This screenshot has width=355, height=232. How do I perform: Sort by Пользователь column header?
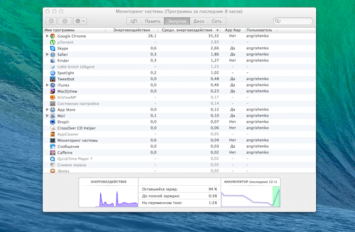click(261, 30)
